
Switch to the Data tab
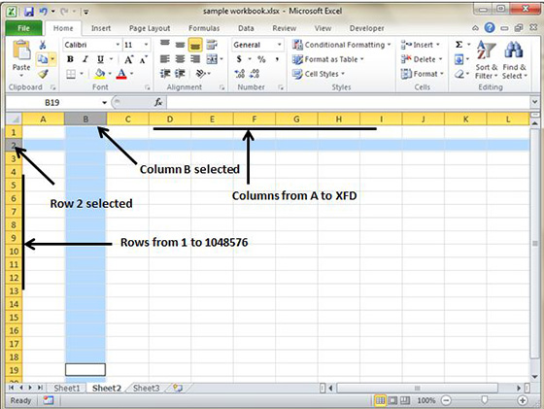pyautogui.click(x=246, y=28)
